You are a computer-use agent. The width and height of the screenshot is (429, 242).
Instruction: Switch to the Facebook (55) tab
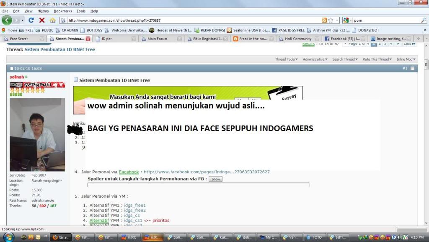click(x=344, y=39)
